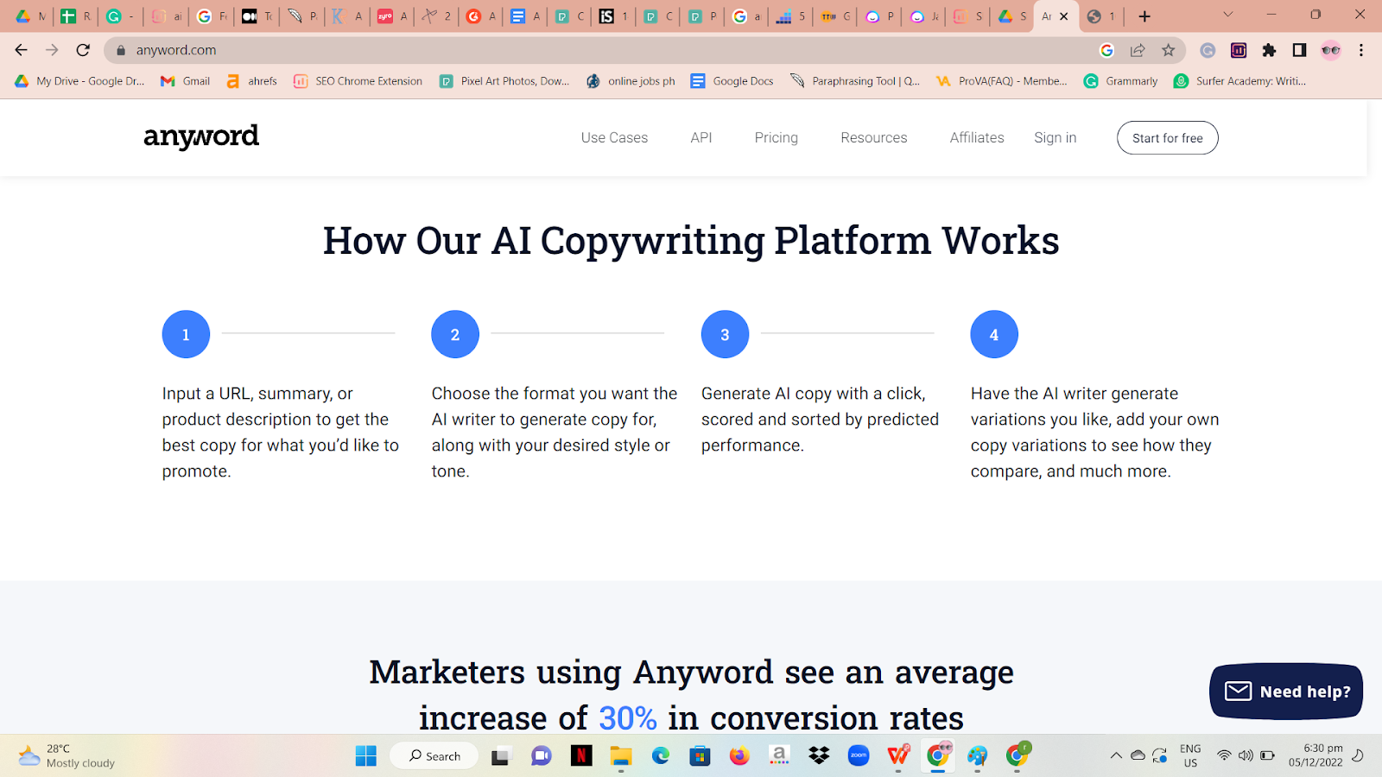Viewport: 1382px width, 777px height.
Task: Open the Extensions puzzle-piece menu
Action: click(1269, 50)
